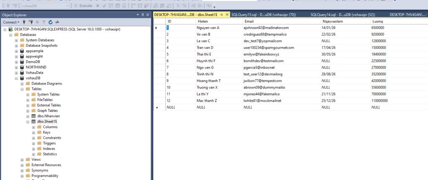This screenshot has width=428, height=180.
Task: Open the Activity Monitor icon
Action: (x=57, y=22)
